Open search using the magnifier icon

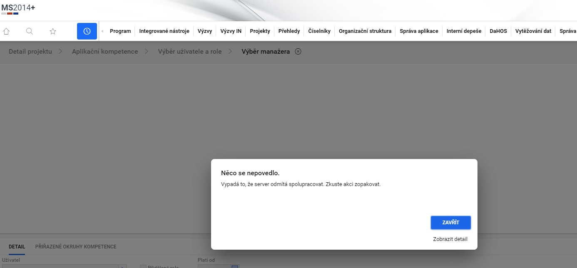[x=30, y=31]
